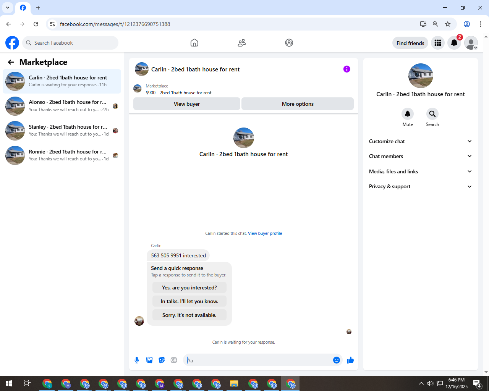This screenshot has width=489, height=391.
Task: Send quick response 'Yes, are you interested?'
Action: [x=189, y=288]
